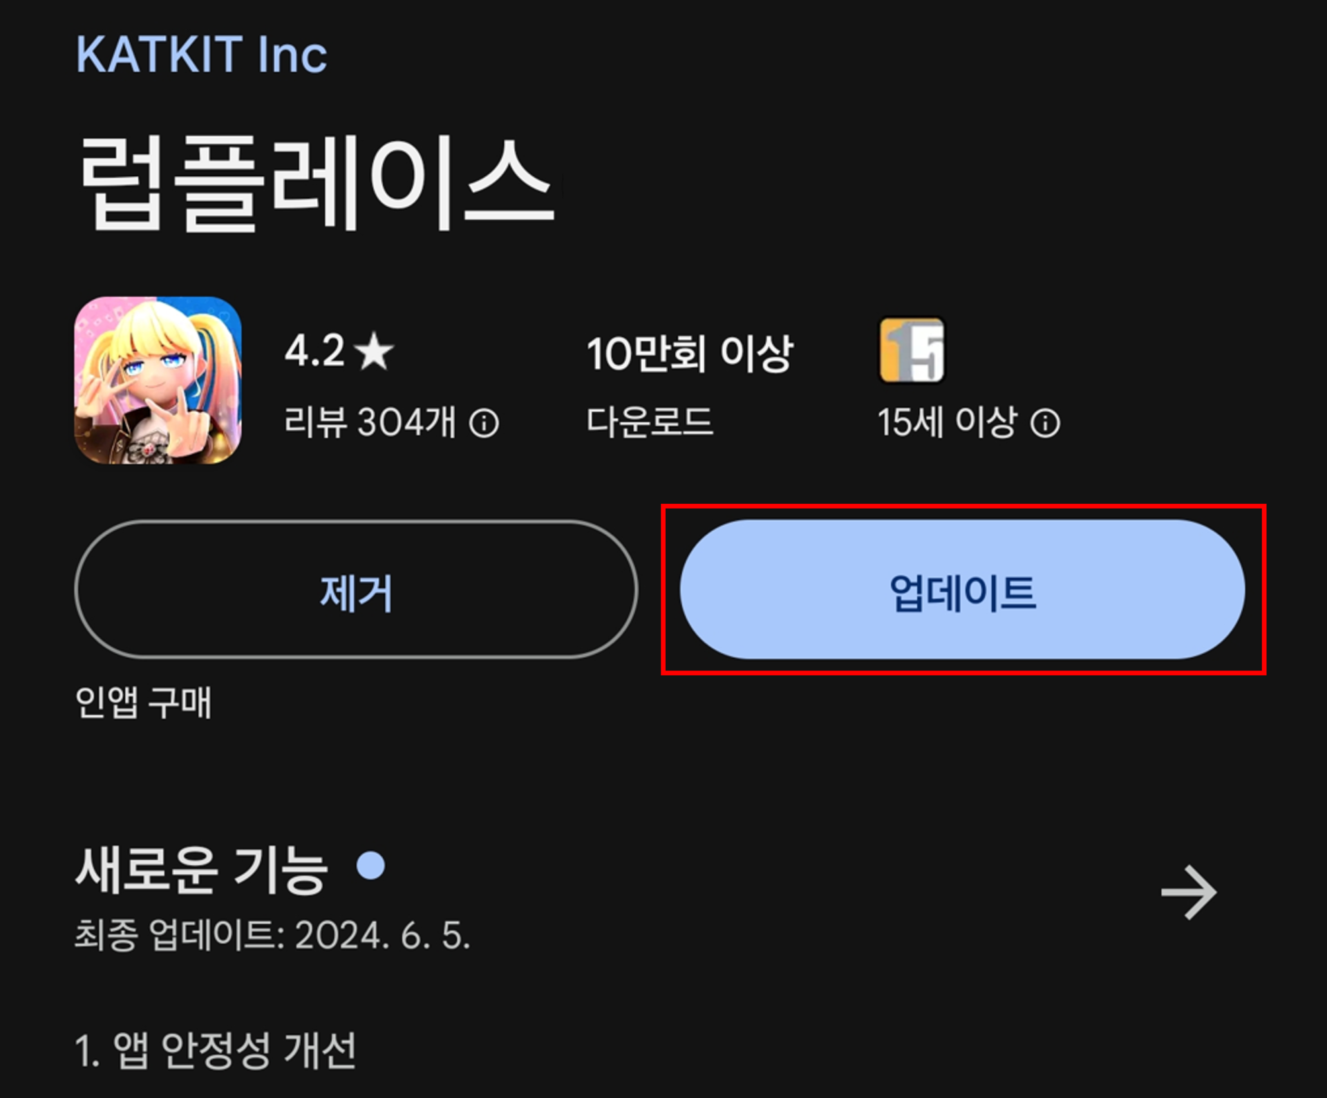Screen dimensions: 1327x1098
Task: Click the 10만회 이상 download count
Action: [x=690, y=353]
